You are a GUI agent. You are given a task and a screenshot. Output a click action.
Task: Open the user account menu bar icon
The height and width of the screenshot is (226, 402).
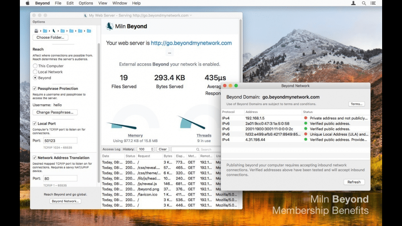click(x=353, y=3)
